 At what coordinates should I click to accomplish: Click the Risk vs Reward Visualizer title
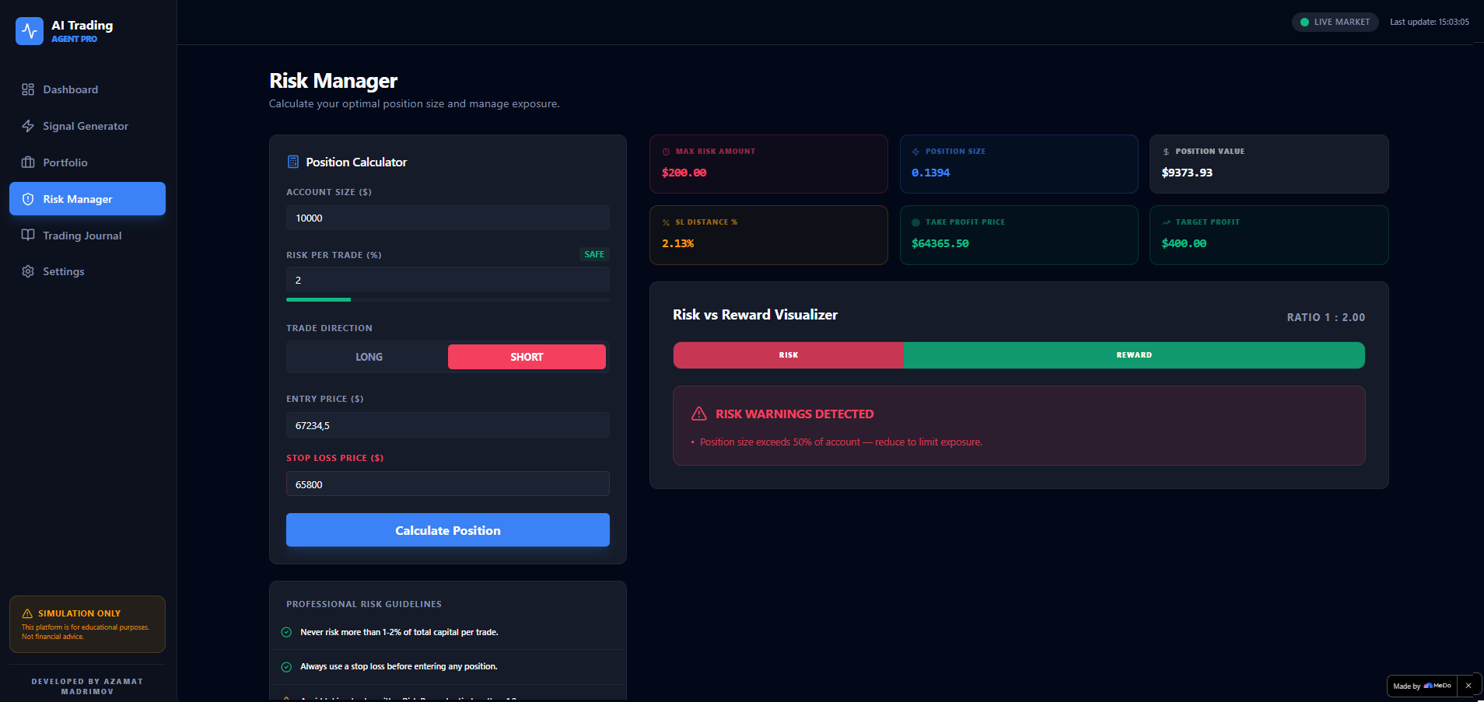(x=755, y=315)
